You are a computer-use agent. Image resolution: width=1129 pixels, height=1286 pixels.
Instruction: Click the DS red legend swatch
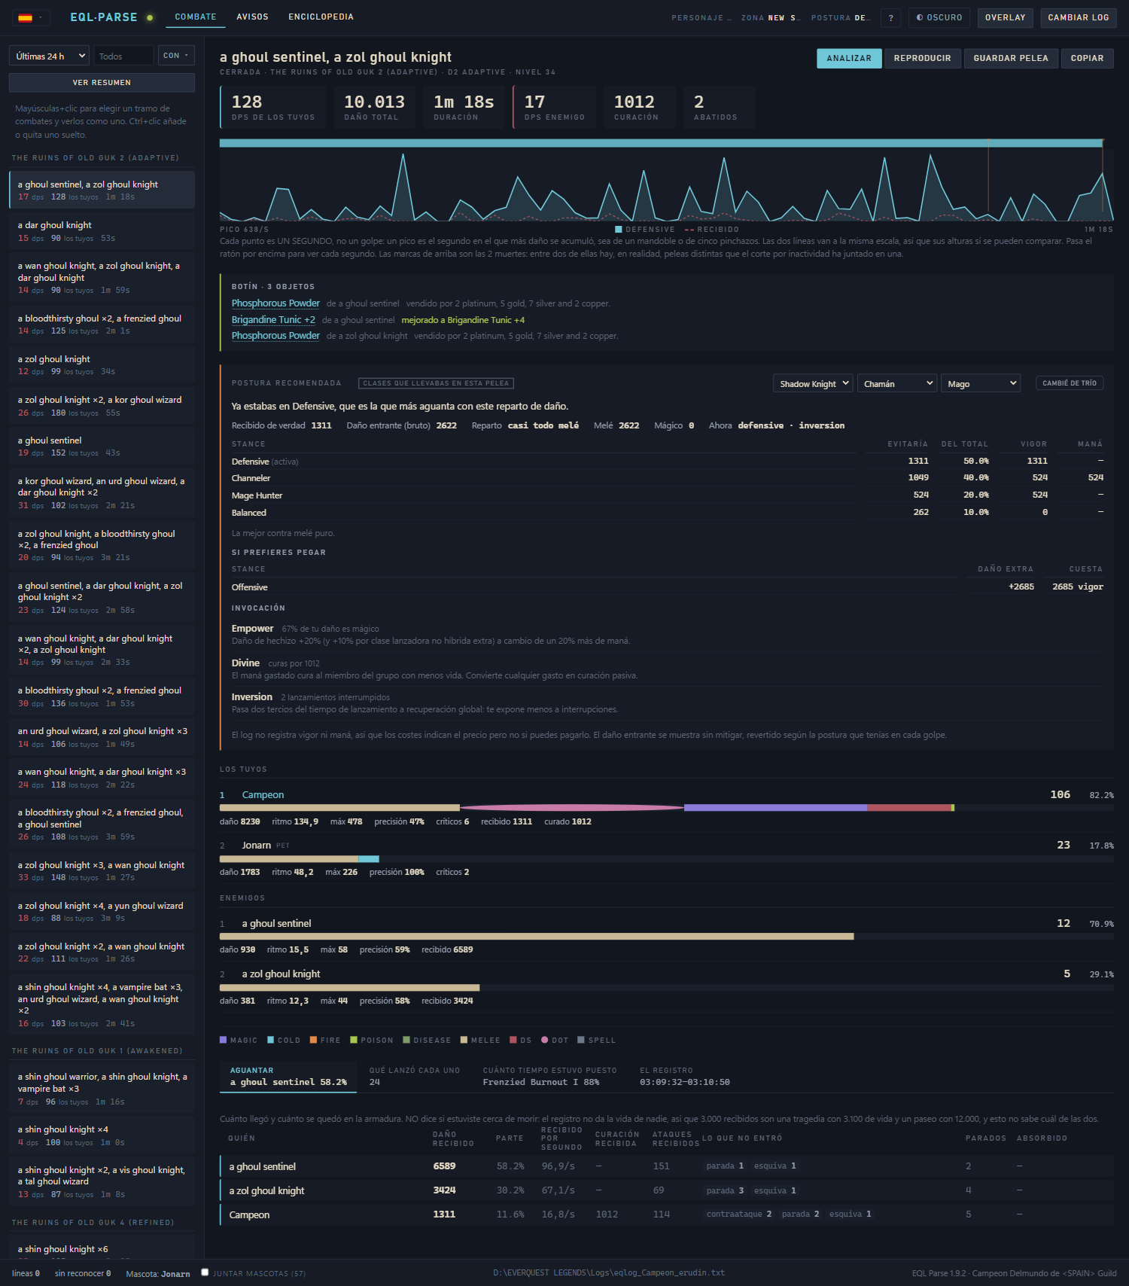513,1040
